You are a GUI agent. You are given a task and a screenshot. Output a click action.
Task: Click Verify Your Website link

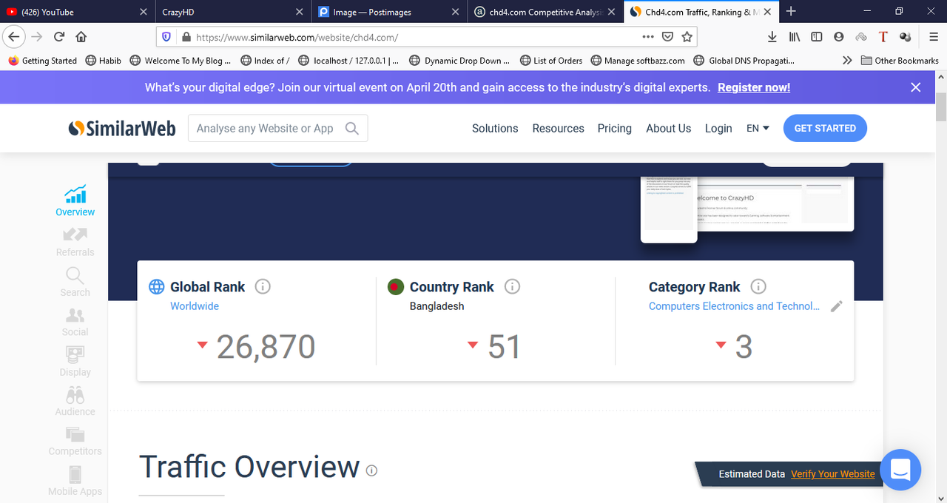coord(832,474)
